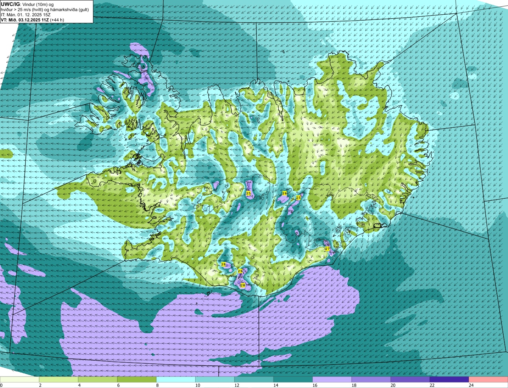This screenshot has width=508, height=388.
Task: Click the yellow gust label 26
Action: (x=285, y=193)
